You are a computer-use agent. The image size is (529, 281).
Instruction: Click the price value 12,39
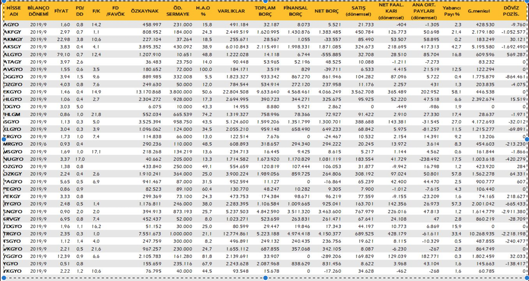(x=63, y=256)
